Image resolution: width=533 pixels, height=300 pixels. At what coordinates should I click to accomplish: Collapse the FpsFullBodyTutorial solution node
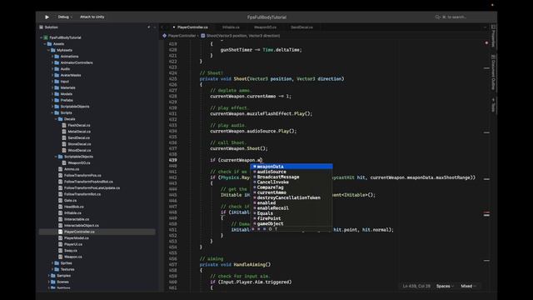pyautogui.click(x=41, y=37)
